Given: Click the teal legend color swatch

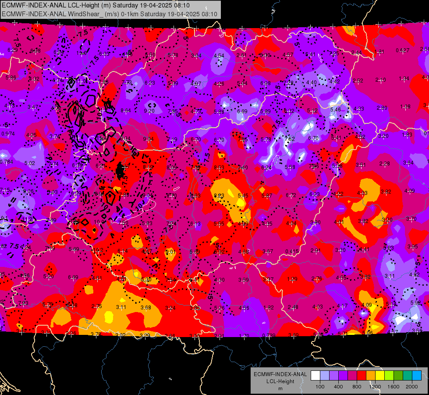Looking at the screenshot, I should (x=408, y=376).
